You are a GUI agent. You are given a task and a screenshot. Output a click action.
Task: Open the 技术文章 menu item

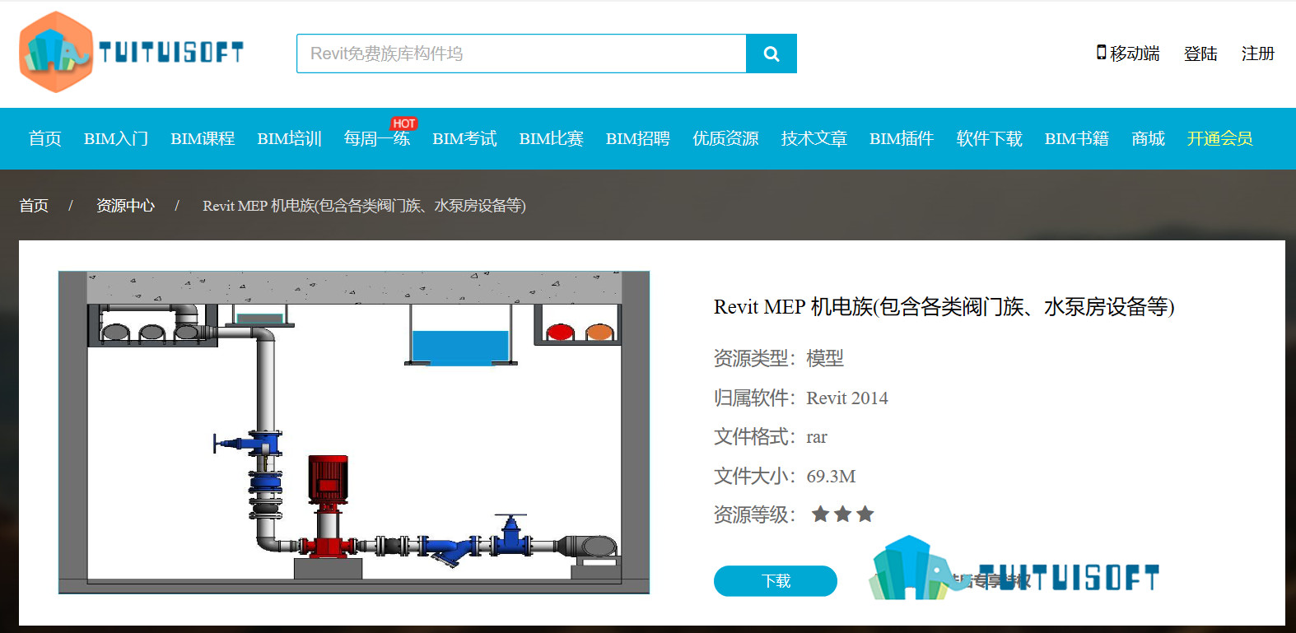point(814,138)
